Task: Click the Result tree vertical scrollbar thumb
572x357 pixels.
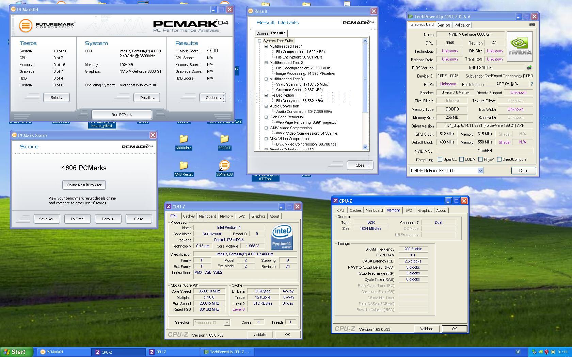Action: (365, 79)
